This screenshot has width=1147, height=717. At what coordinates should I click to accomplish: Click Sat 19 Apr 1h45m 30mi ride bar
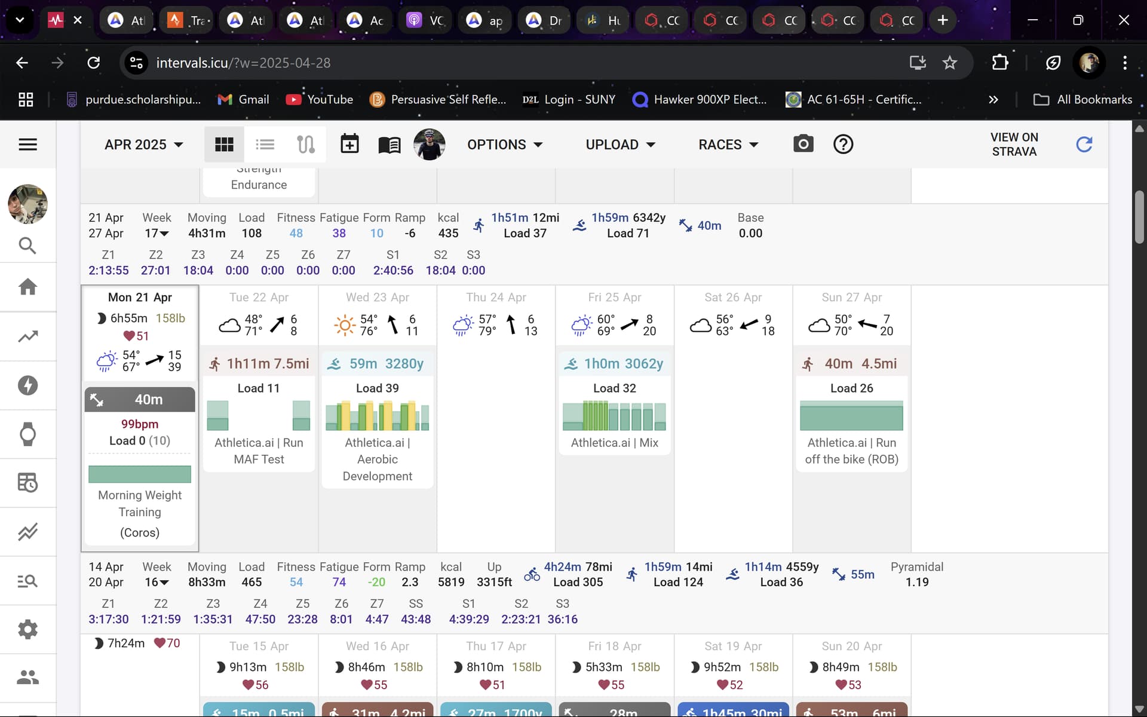[x=732, y=709]
